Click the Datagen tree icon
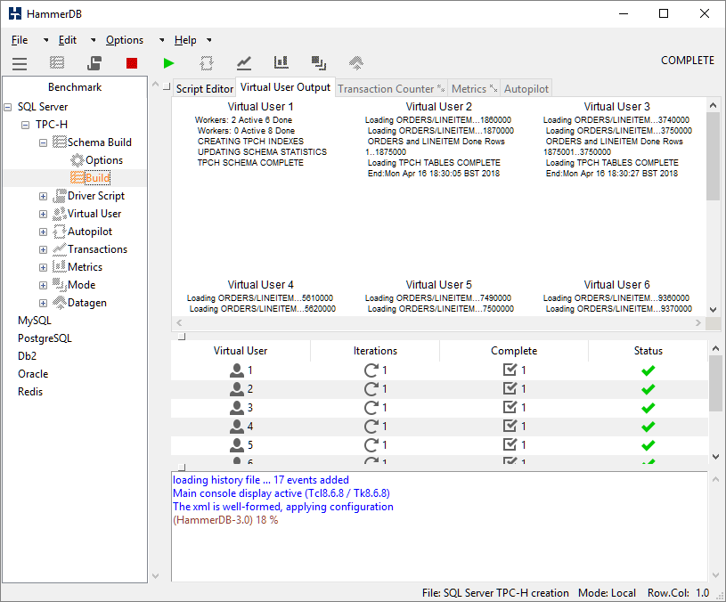The image size is (726, 602). click(x=60, y=302)
